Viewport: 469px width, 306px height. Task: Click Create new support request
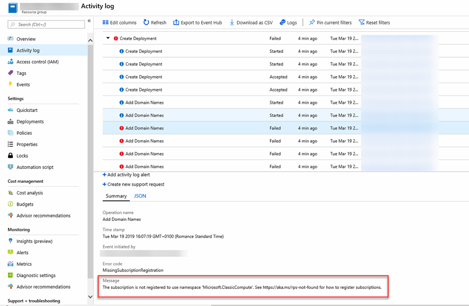(133, 184)
